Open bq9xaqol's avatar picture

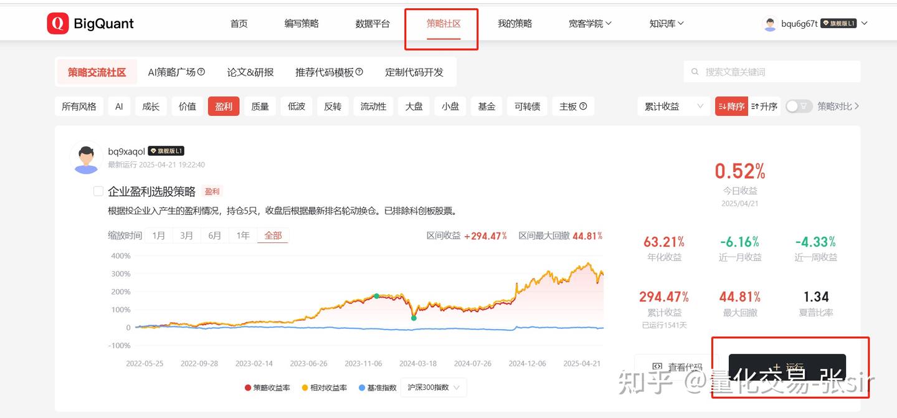tap(86, 158)
